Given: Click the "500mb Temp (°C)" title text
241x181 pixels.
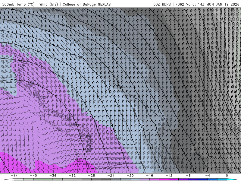Looking at the screenshot, I should click(18, 4).
